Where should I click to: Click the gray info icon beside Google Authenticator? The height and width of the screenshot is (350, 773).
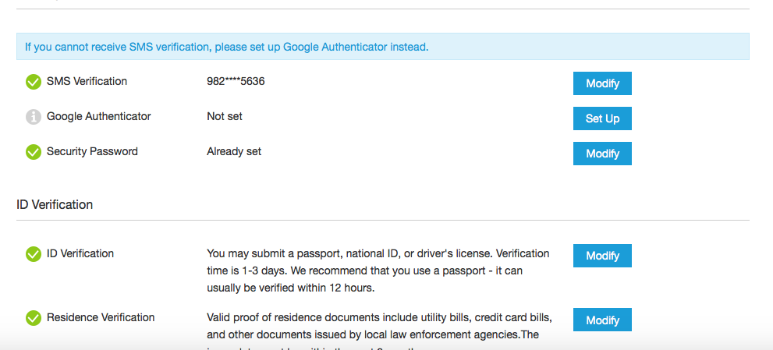(x=34, y=117)
